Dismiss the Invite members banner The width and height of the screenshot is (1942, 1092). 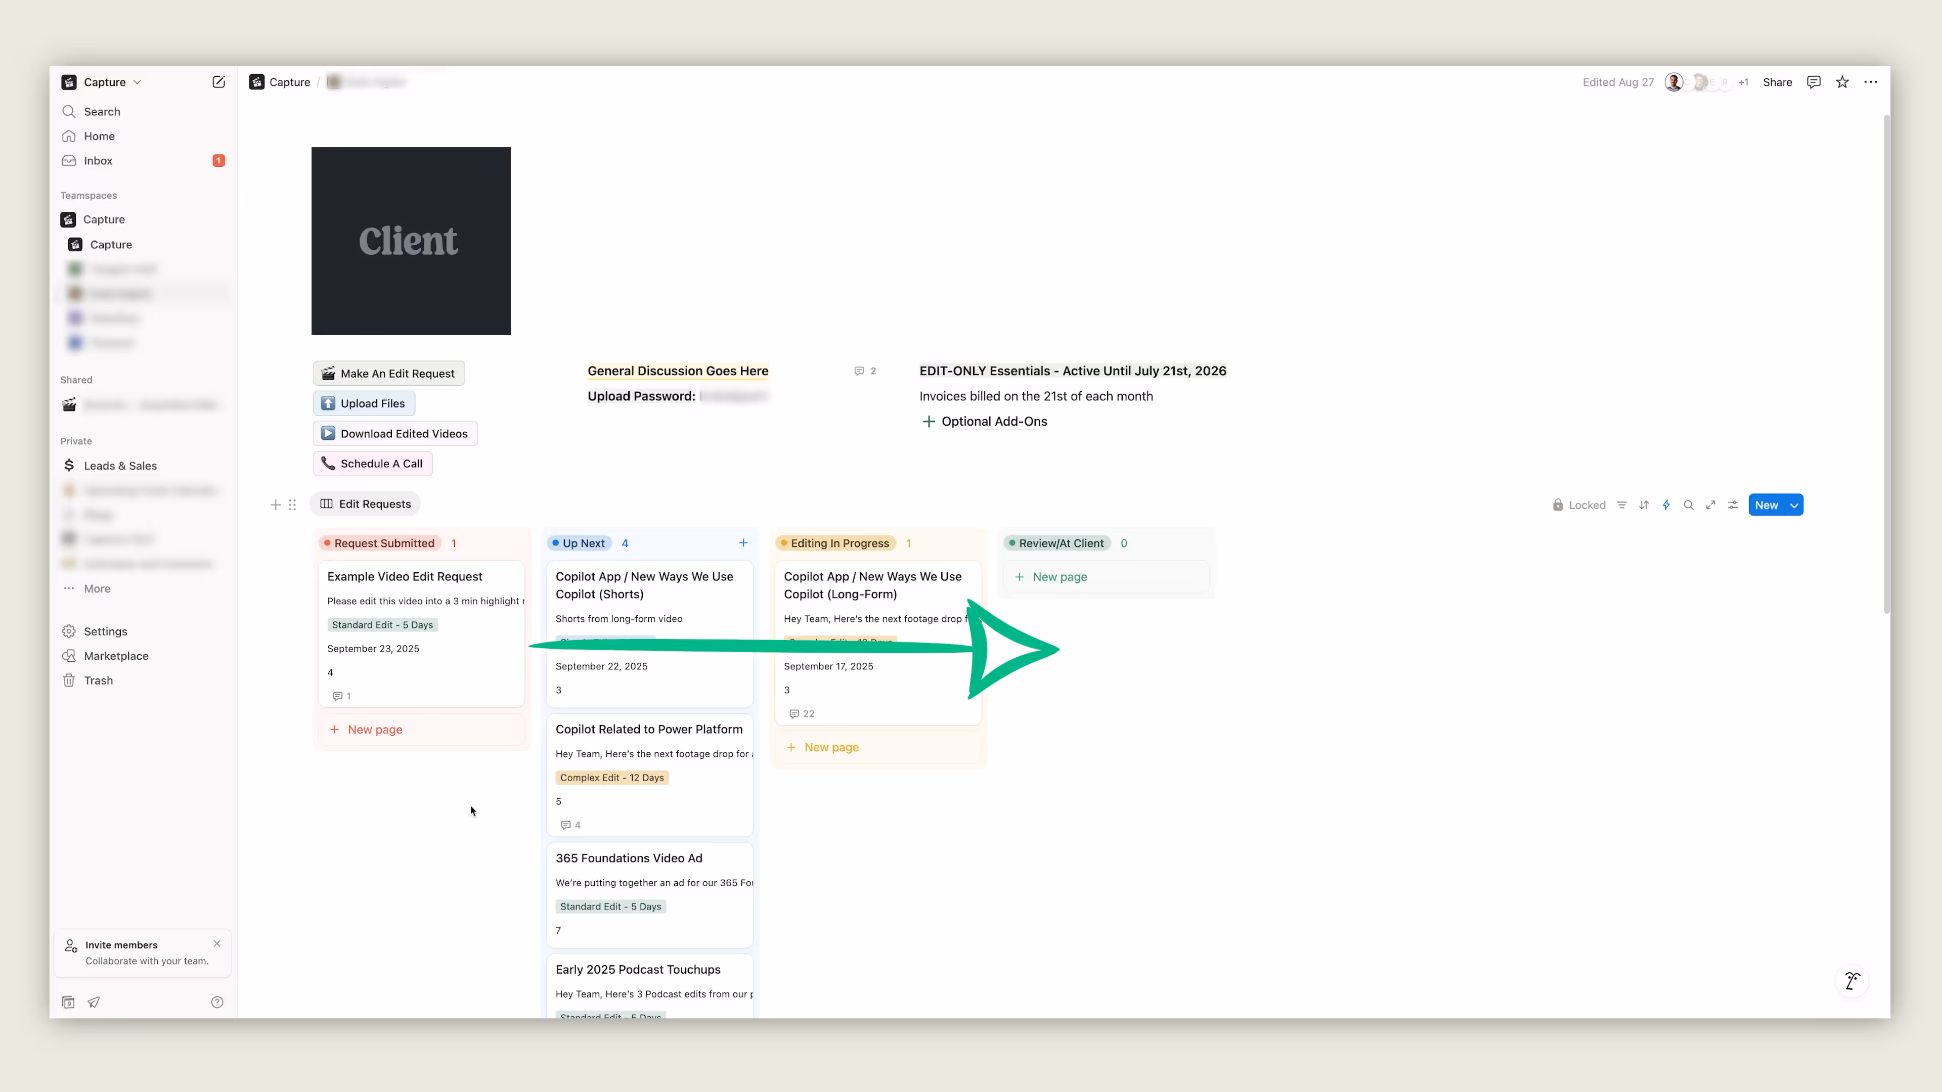click(x=217, y=943)
